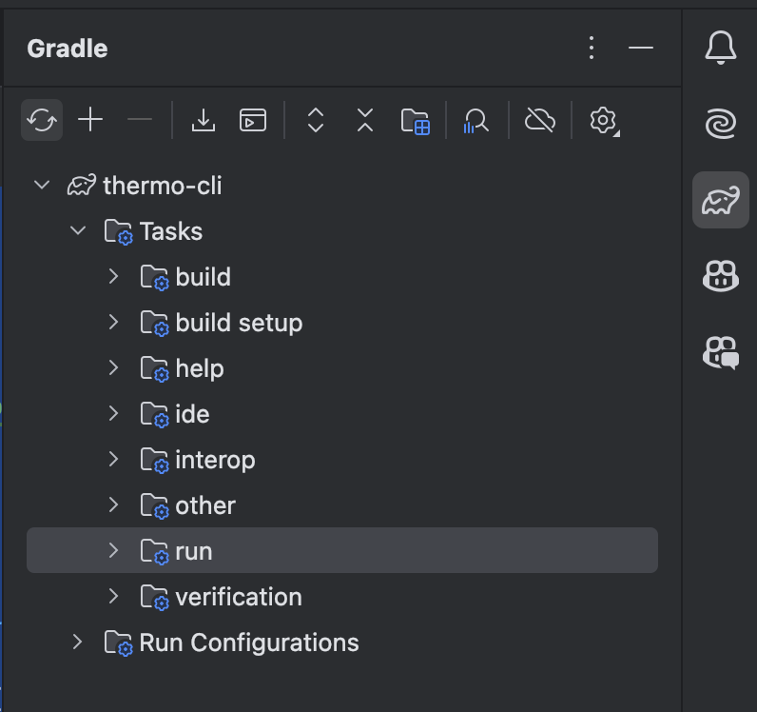The height and width of the screenshot is (712, 757).
Task: Open Build Tool Settings gear icon
Action: [604, 120]
